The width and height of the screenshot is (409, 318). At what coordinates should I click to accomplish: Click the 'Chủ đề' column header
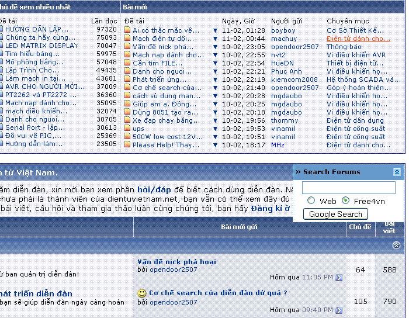coord(361,227)
